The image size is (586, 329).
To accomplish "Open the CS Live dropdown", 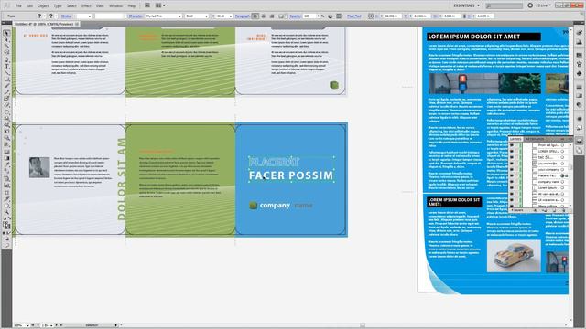I will [x=544, y=5].
